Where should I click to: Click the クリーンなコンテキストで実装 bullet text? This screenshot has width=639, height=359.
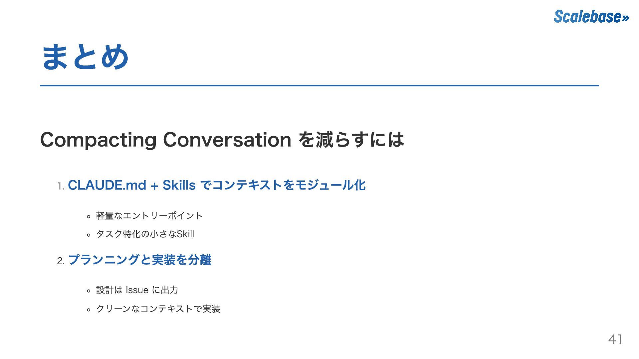pyautogui.click(x=158, y=309)
